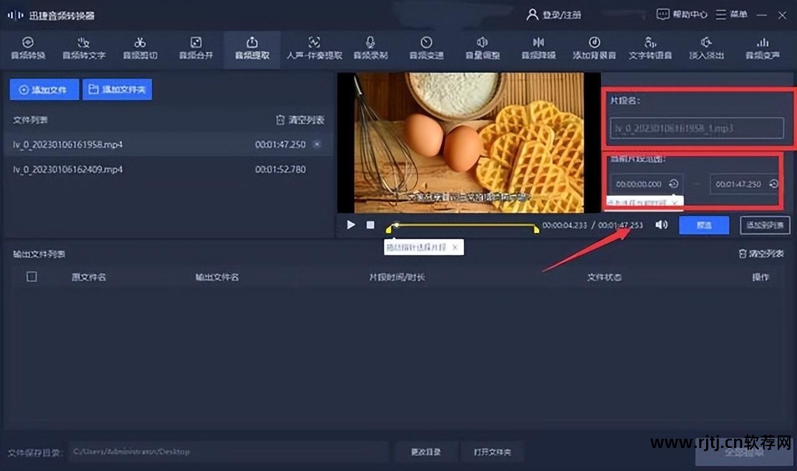Stop the video playback
This screenshot has height=471, width=797.
coord(370,225)
